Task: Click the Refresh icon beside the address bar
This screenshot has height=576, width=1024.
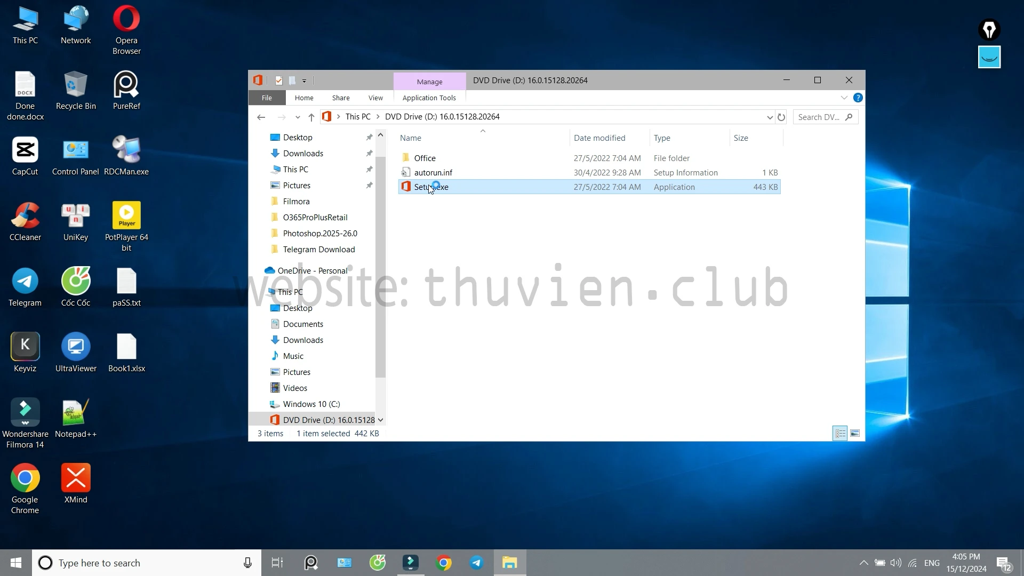Action: (781, 117)
